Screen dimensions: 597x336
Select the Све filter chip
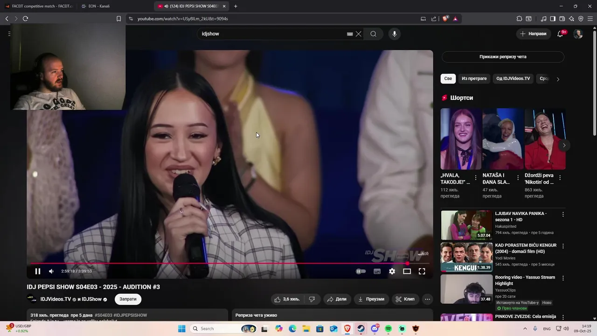[448, 78]
